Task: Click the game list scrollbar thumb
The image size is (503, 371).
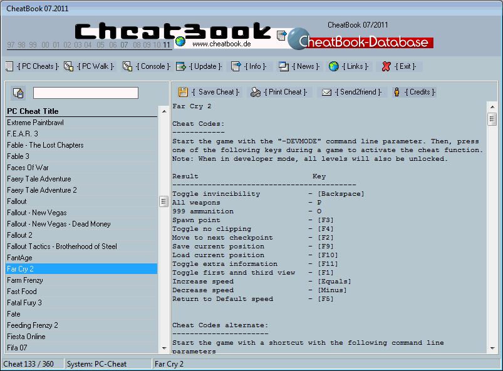Action: tap(163, 201)
